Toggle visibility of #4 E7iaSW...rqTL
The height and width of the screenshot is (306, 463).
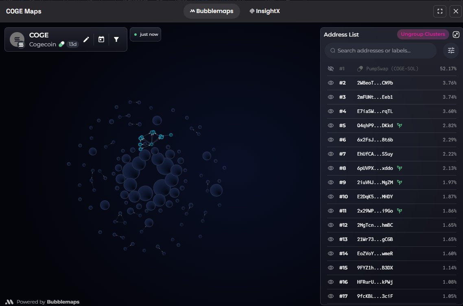[331, 111]
